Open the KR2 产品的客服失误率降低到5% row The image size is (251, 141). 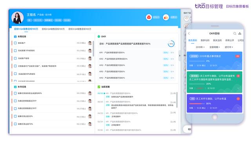click(x=136, y=59)
